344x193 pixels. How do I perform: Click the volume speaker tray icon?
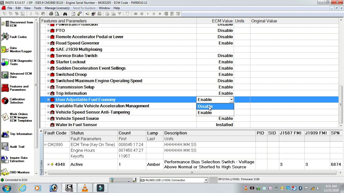(319, 188)
